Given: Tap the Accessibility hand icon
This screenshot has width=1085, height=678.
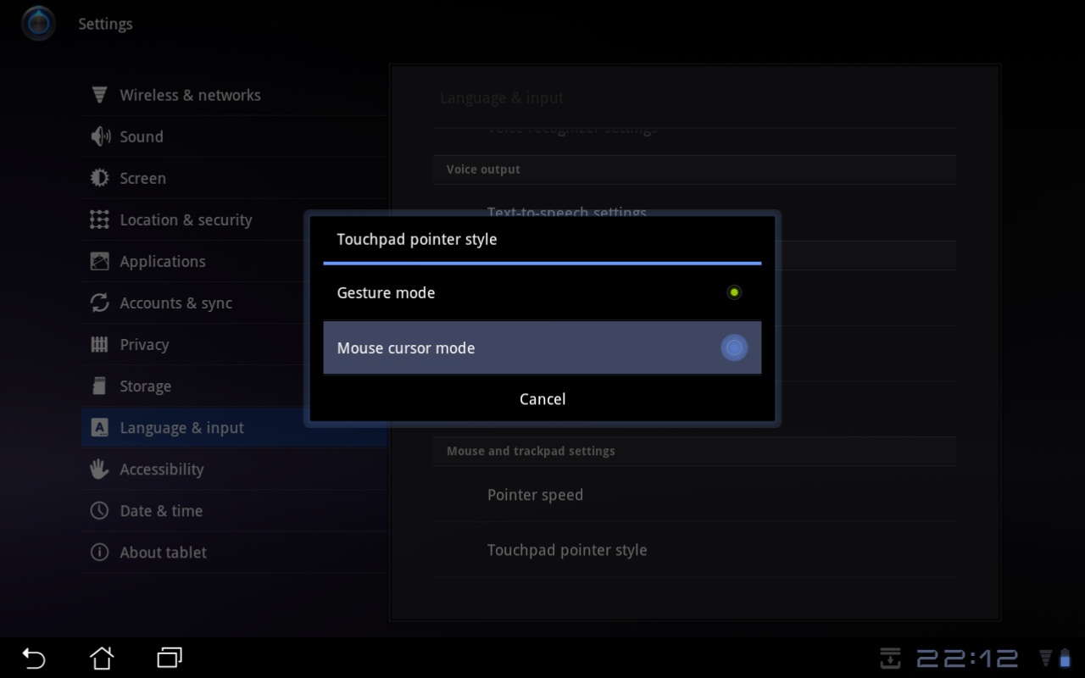Looking at the screenshot, I should [x=99, y=469].
